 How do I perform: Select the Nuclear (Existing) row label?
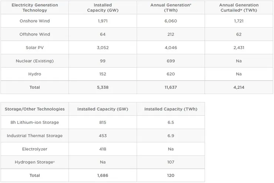35,61
